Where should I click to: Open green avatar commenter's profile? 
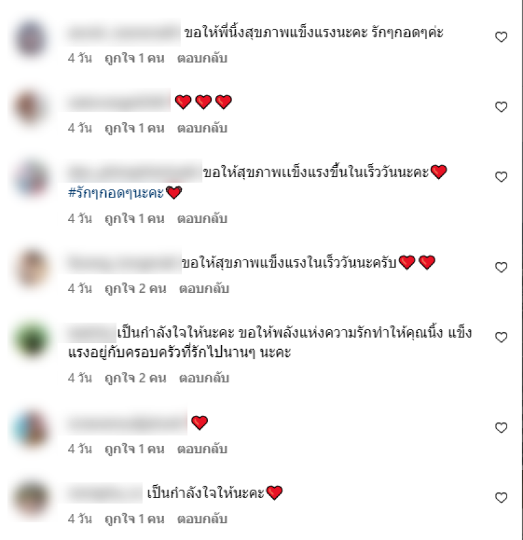point(31,339)
